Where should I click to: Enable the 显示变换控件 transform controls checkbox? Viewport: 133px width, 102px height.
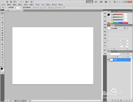point(22,8)
